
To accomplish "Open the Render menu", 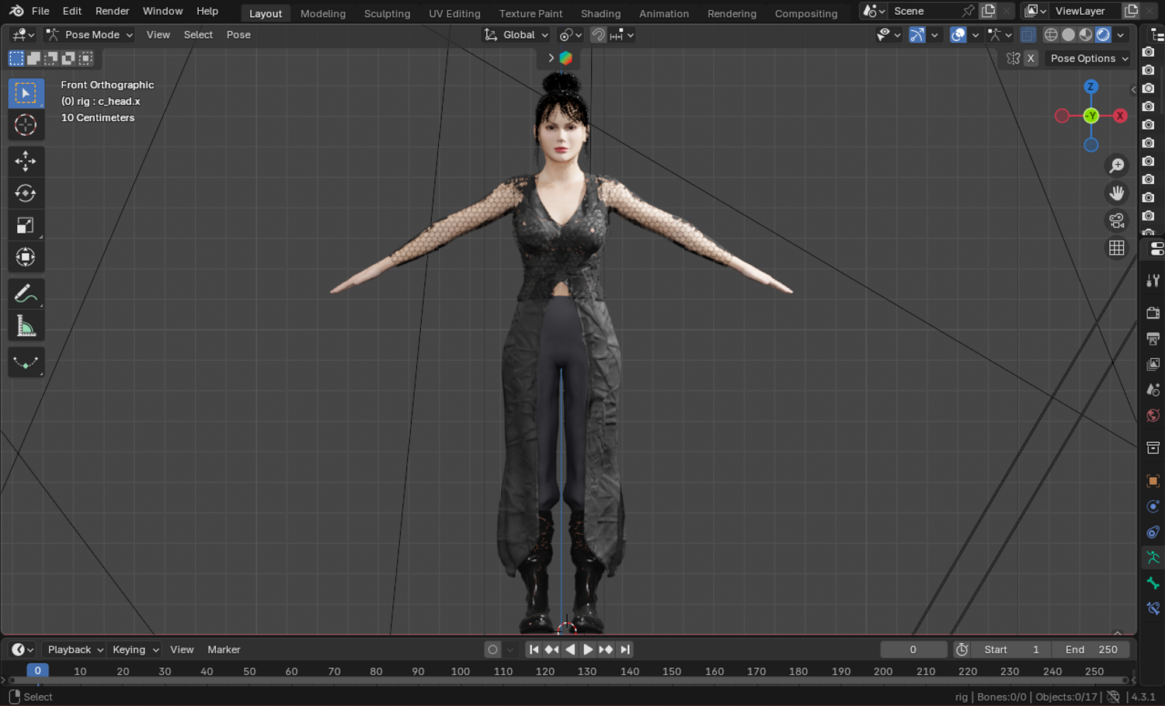I will 113,11.
